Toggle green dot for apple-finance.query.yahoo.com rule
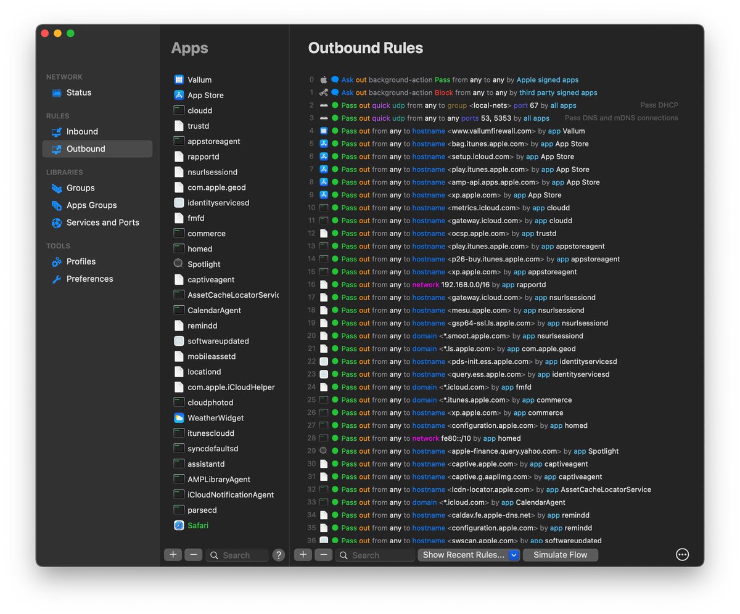The image size is (740, 614). [335, 451]
